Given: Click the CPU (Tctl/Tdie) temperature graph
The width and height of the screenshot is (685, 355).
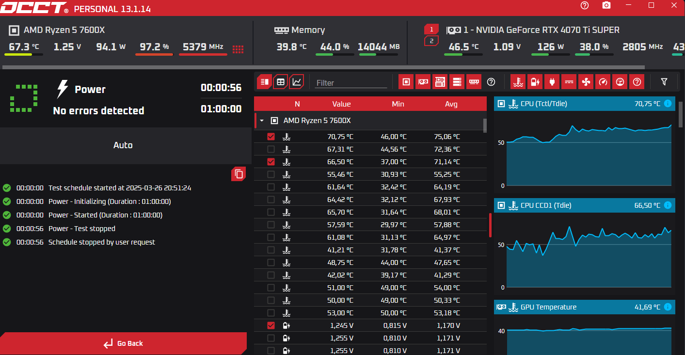Looking at the screenshot, I should 589,154.
